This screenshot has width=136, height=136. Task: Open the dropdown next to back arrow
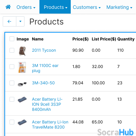point(20,21)
